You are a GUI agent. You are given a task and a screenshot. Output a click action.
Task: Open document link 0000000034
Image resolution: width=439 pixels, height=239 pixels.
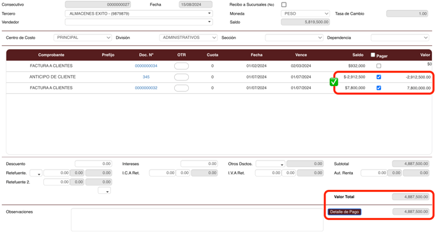click(x=146, y=66)
